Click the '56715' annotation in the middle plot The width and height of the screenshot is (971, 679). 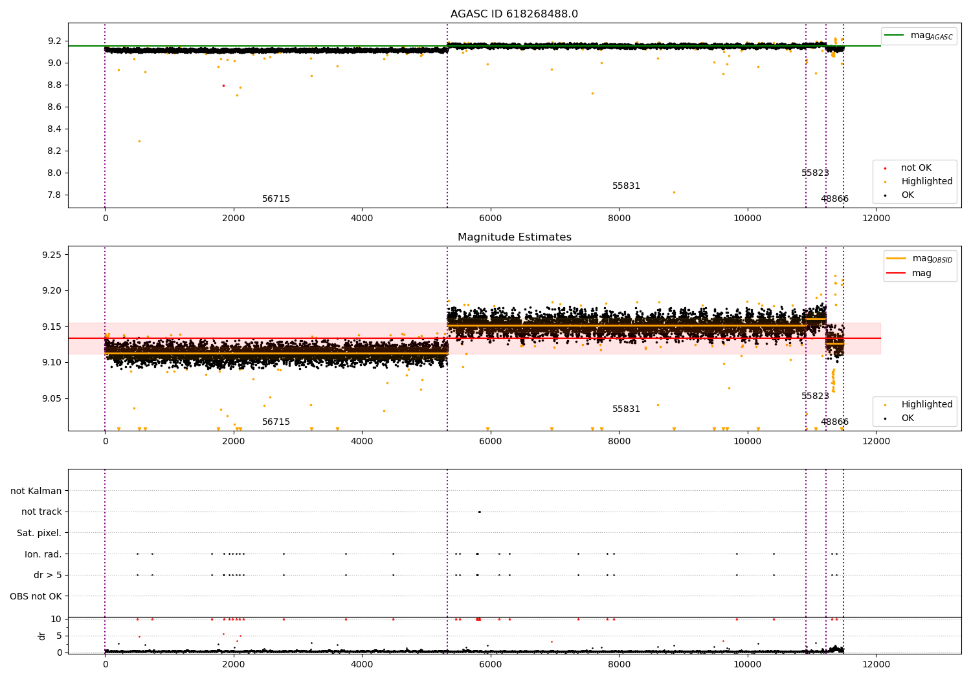coord(276,422)
